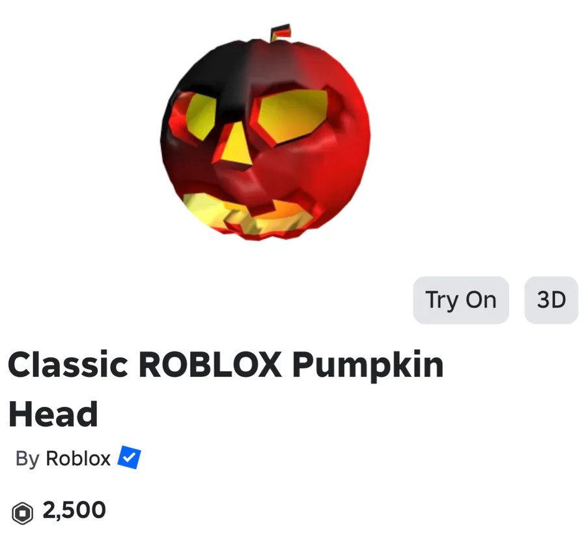Select the 2,500 price value
This screenshot has height=537, width=586.
click(74, 510)
